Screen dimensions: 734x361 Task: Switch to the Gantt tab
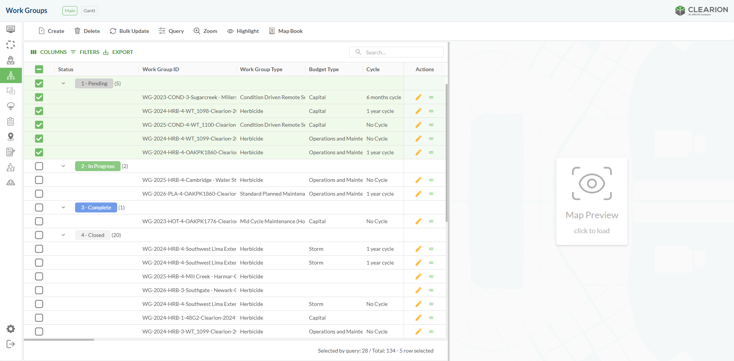89,11
